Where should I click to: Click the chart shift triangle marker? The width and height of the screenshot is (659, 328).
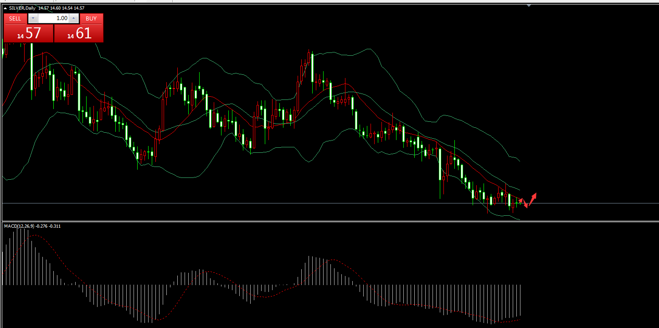click(529, 5)
